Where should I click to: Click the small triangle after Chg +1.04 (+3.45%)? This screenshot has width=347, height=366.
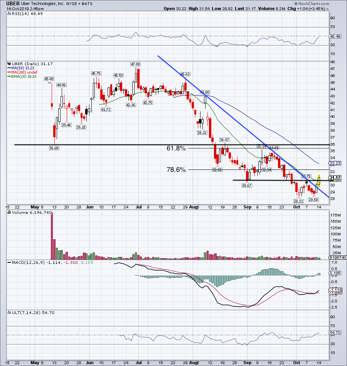(x=327, y=9)
